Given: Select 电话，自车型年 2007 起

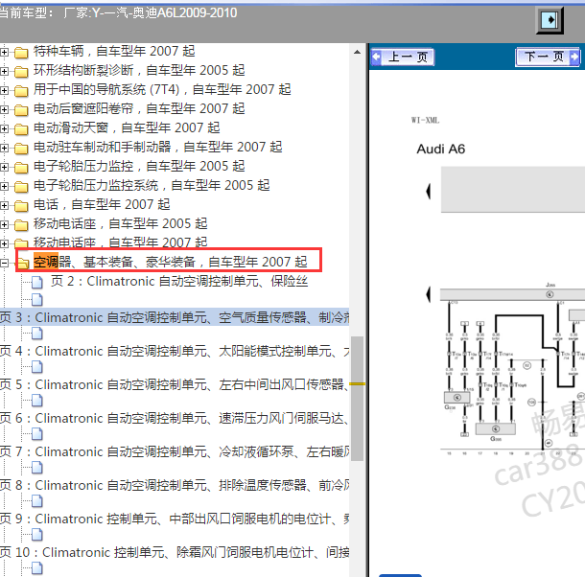Looking at the screenshot, I should (102, 205).
